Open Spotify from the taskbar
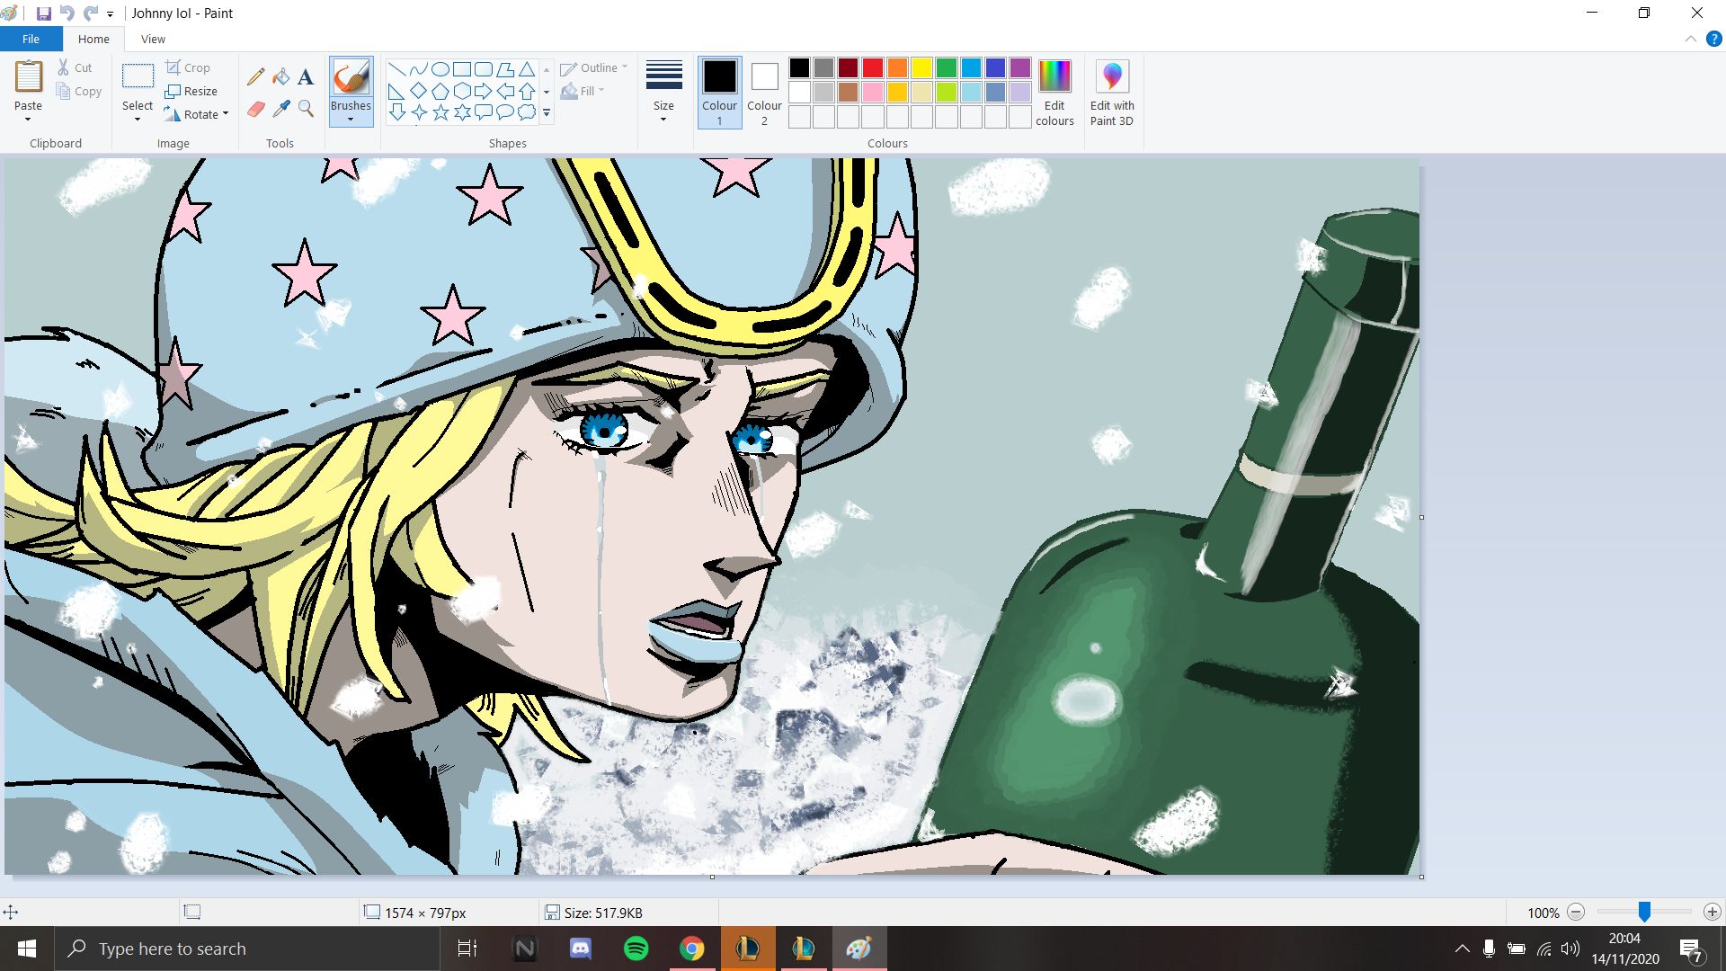This screenshot has height=971, width=1726. [636, 948]
